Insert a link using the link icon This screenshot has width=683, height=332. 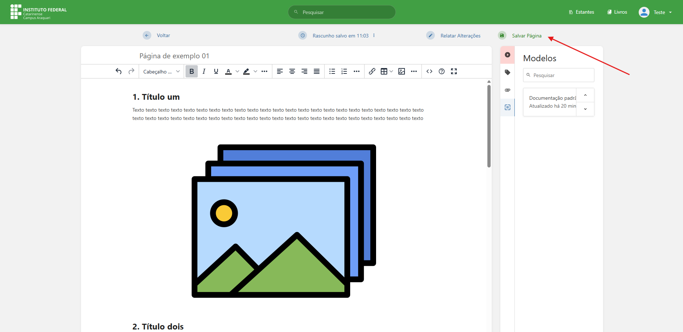[372, 71]
